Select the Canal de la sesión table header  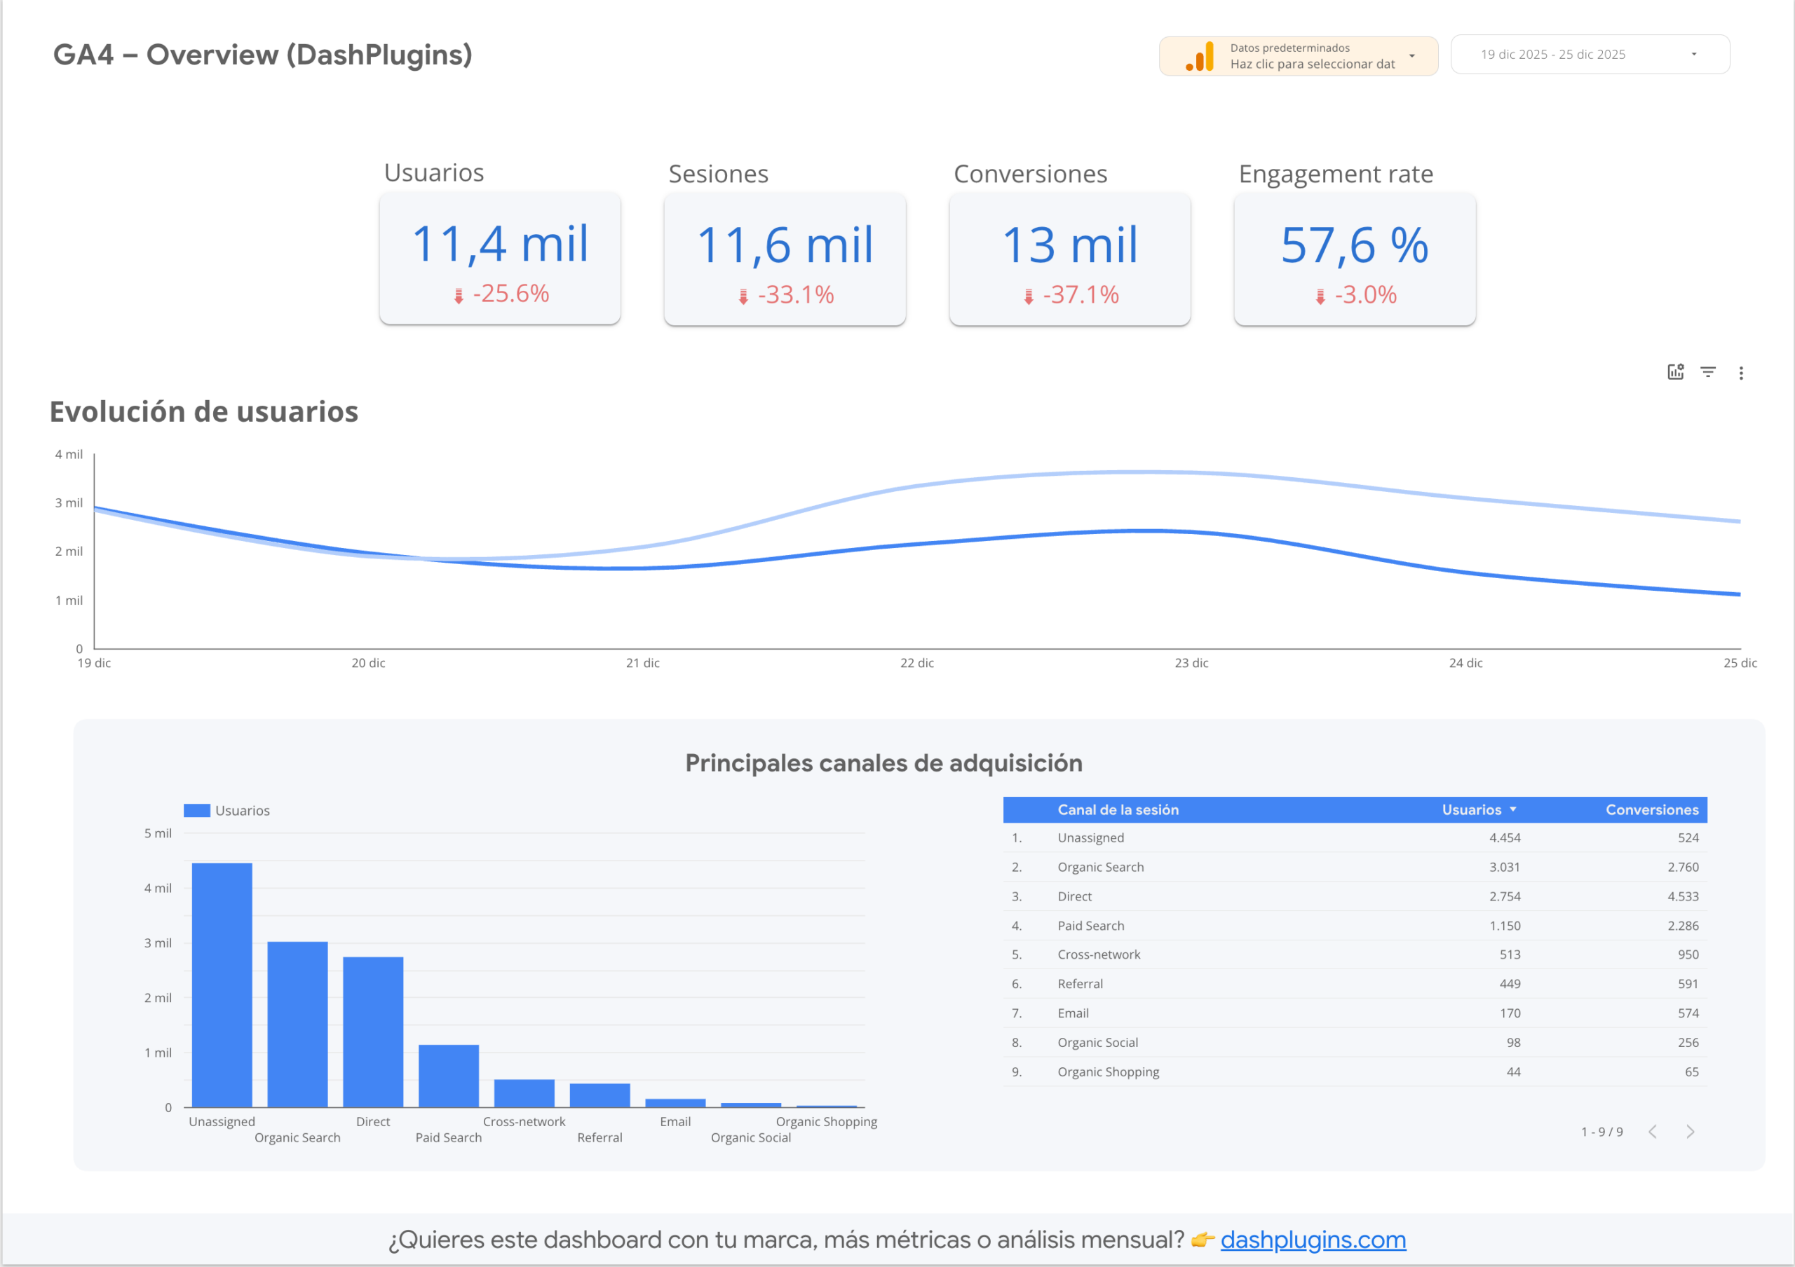point(1118,810)
